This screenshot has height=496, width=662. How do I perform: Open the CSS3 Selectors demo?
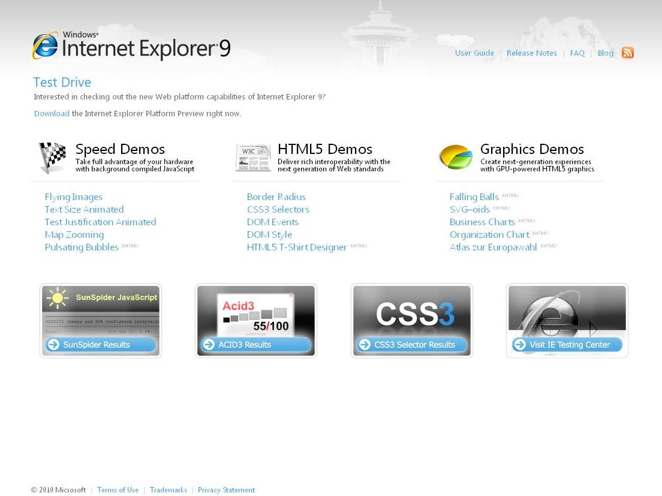pos(278,210)
